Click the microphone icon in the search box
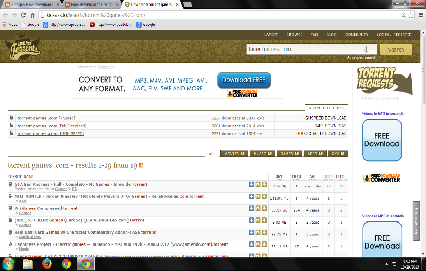The width and height of the screenshot is (426, 271). click(x=366, y=50)
